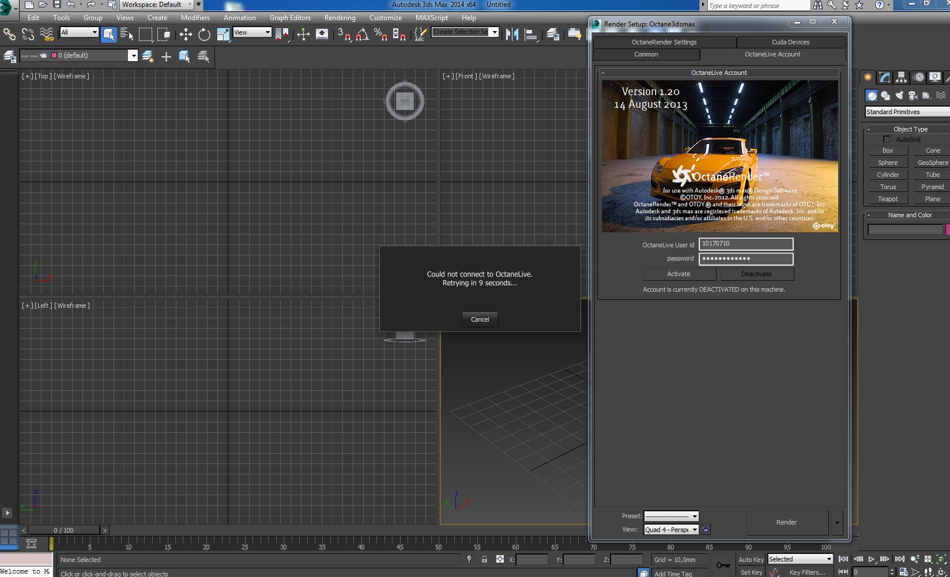The image size is (950, 577).
Task: Open the Motion command panel tab
Action: 918,77
